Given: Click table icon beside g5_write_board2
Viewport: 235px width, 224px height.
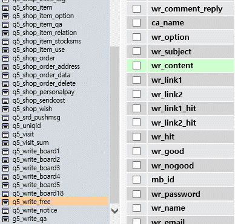Looking at the screenshot, I should pyautogui.click(x=5, y=160).
